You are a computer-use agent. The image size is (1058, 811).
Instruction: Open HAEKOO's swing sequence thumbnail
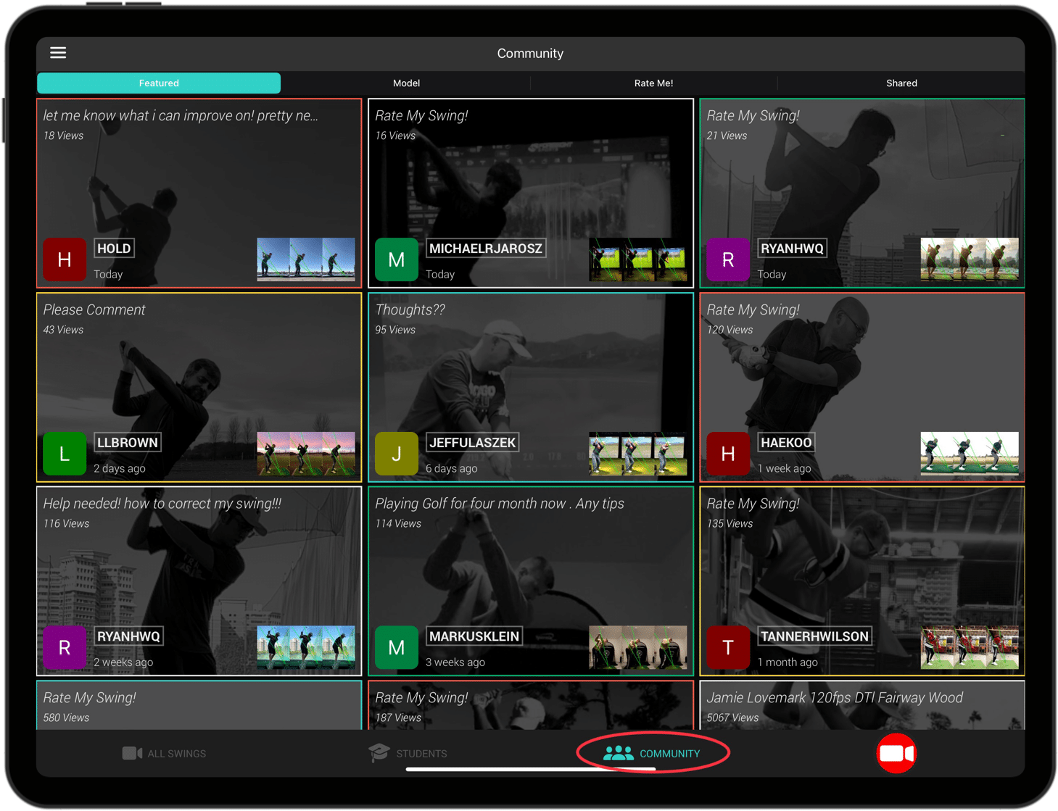pyautogui.click(x=969, y=454)
